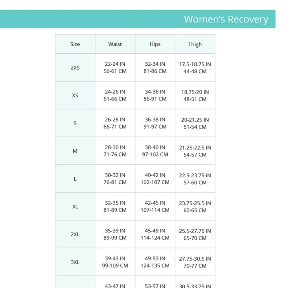The image size is (288, 288).
Task: Select the Size column header
Action: (75, 44)
